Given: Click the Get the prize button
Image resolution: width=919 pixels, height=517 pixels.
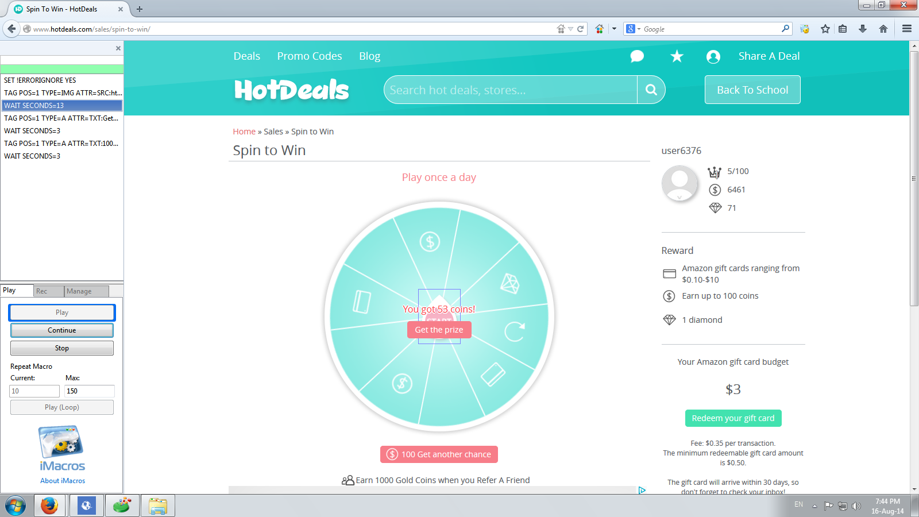Looking at the screenshot, I should point(439,330).
